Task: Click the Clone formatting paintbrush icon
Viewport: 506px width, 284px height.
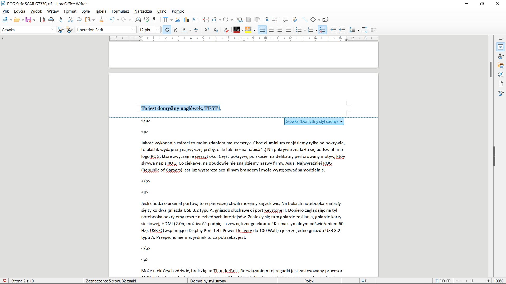Action: coord(101,20)
